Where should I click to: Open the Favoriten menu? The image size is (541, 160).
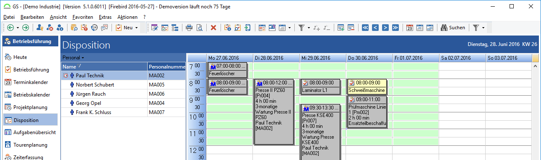tap(83, 17)
